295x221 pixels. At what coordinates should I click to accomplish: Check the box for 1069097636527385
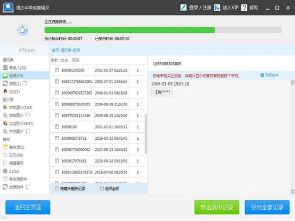(57, 93)
